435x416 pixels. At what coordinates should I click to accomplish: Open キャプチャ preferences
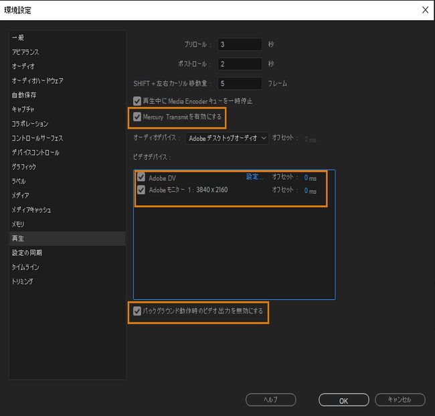pyautogui.click(x=67, y=109)
